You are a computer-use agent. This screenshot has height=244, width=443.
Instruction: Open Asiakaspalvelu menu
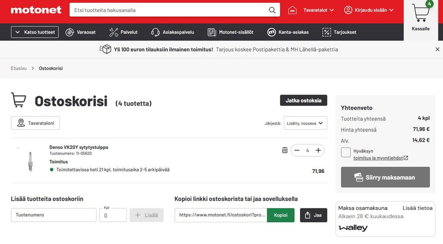click(x=173, y=32)
